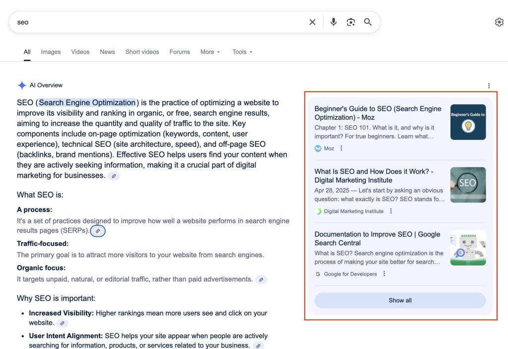The width and height of the screenshot is (508, 349).
Task: Click the magnifying glass search icon
Action: point(368,22)
